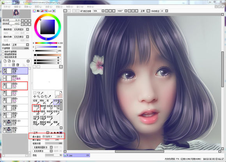Open the 图层 (Layer) menu

pos(38,7)
